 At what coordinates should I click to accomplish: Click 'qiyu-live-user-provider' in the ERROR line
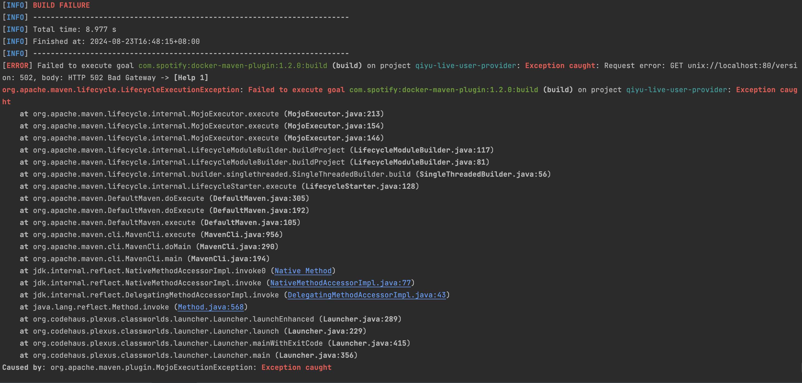(x=466, y=66)
